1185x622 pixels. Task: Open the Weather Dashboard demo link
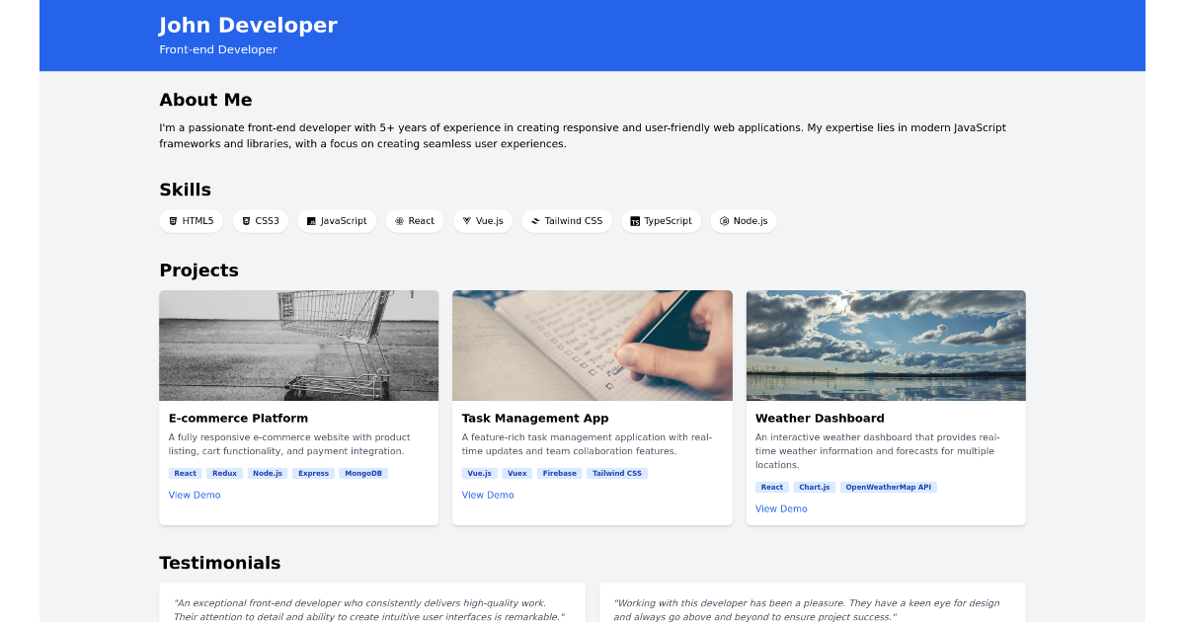pos(781,508)
